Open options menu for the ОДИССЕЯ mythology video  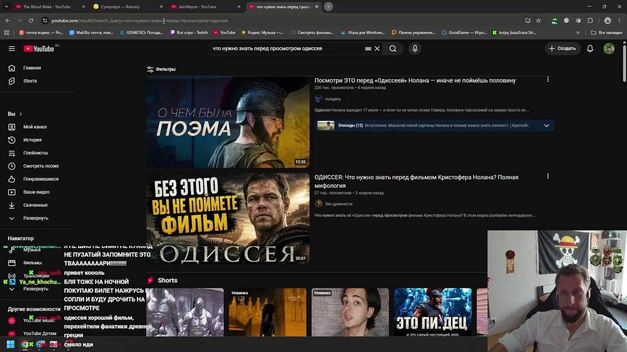coord(548,176)
